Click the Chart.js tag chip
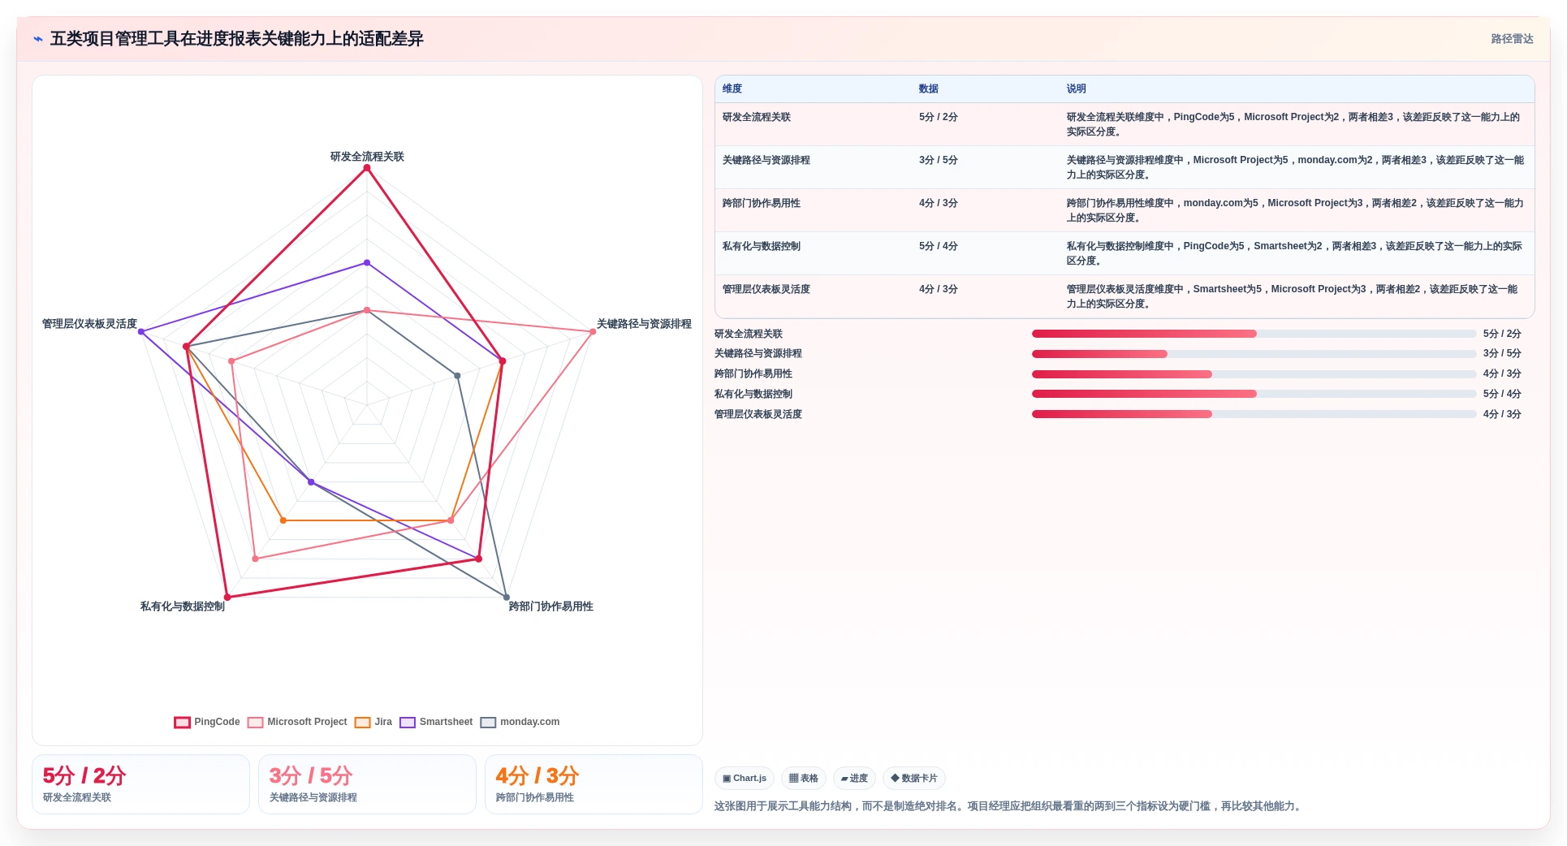The width and height of the screenshot is (1567, 846). (x=745, y=778)
